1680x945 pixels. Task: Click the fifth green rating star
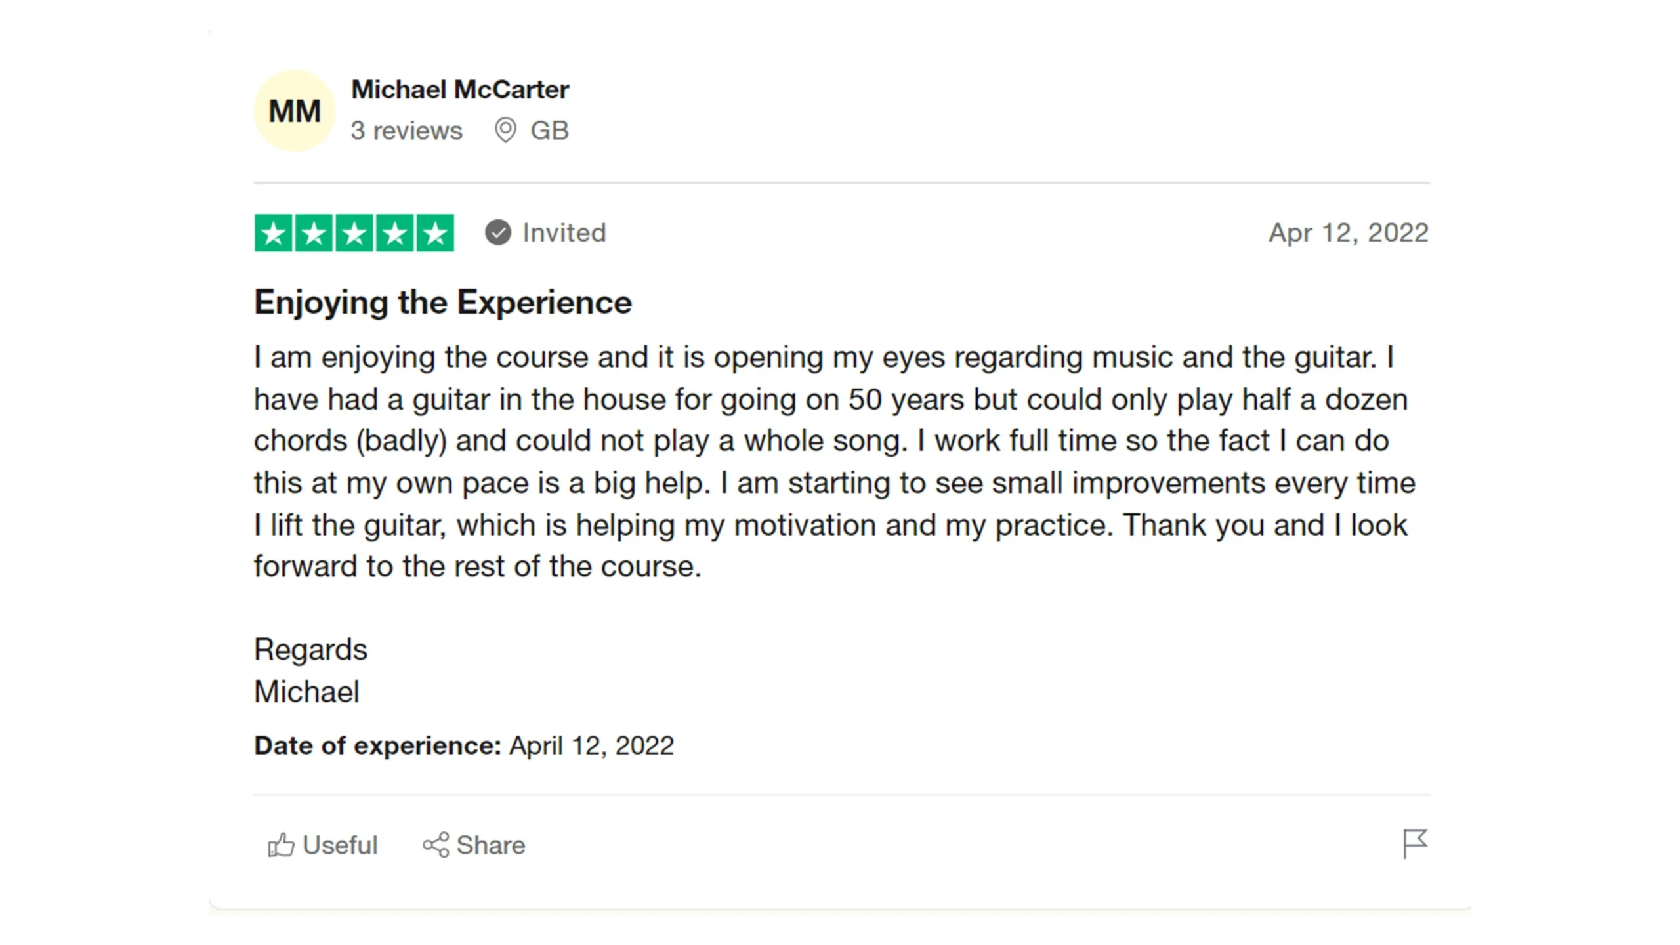pos(435,233)
